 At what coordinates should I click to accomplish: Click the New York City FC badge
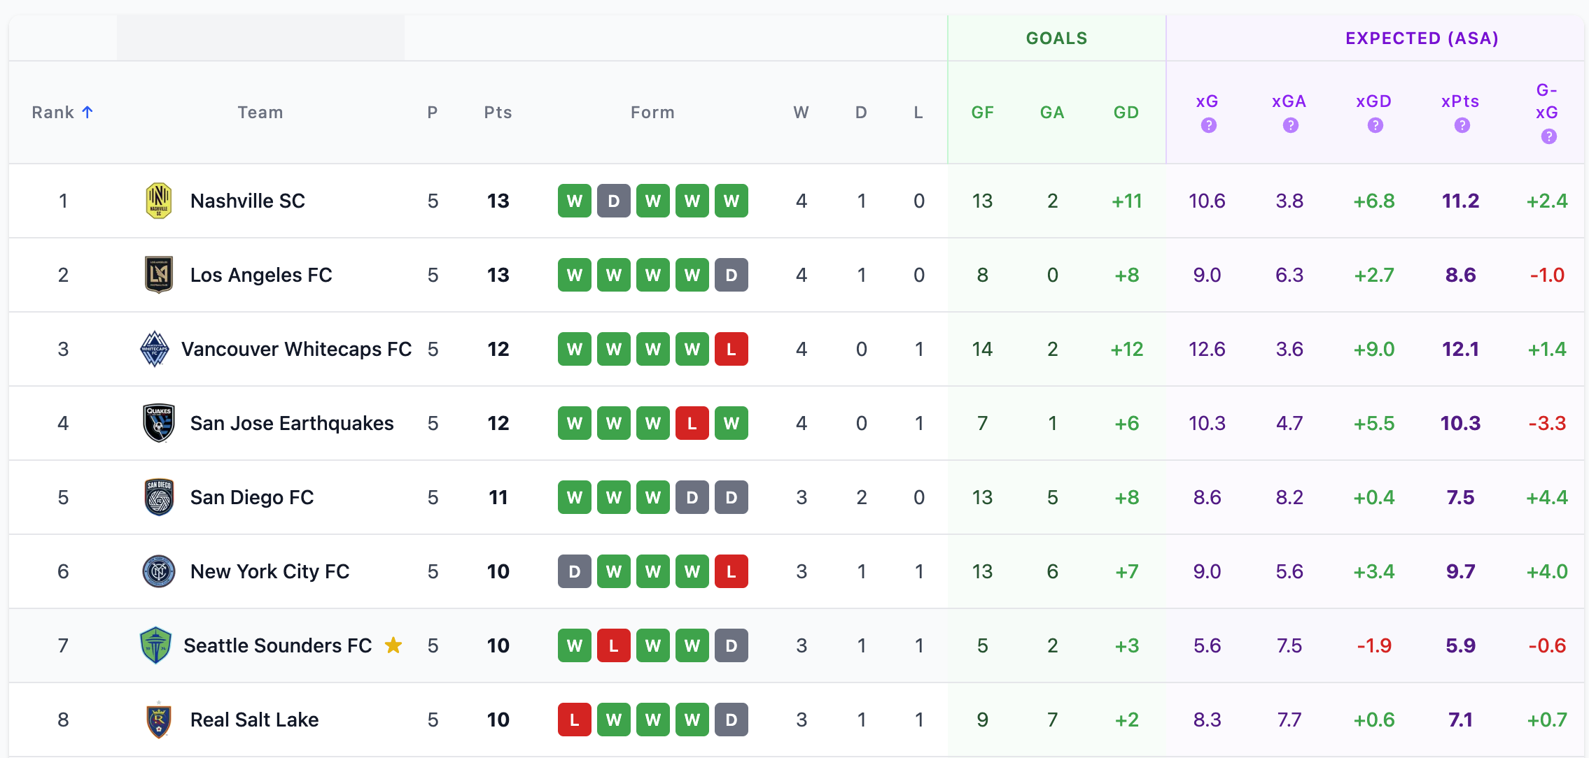pyautogui.click(x=159, y=571)
